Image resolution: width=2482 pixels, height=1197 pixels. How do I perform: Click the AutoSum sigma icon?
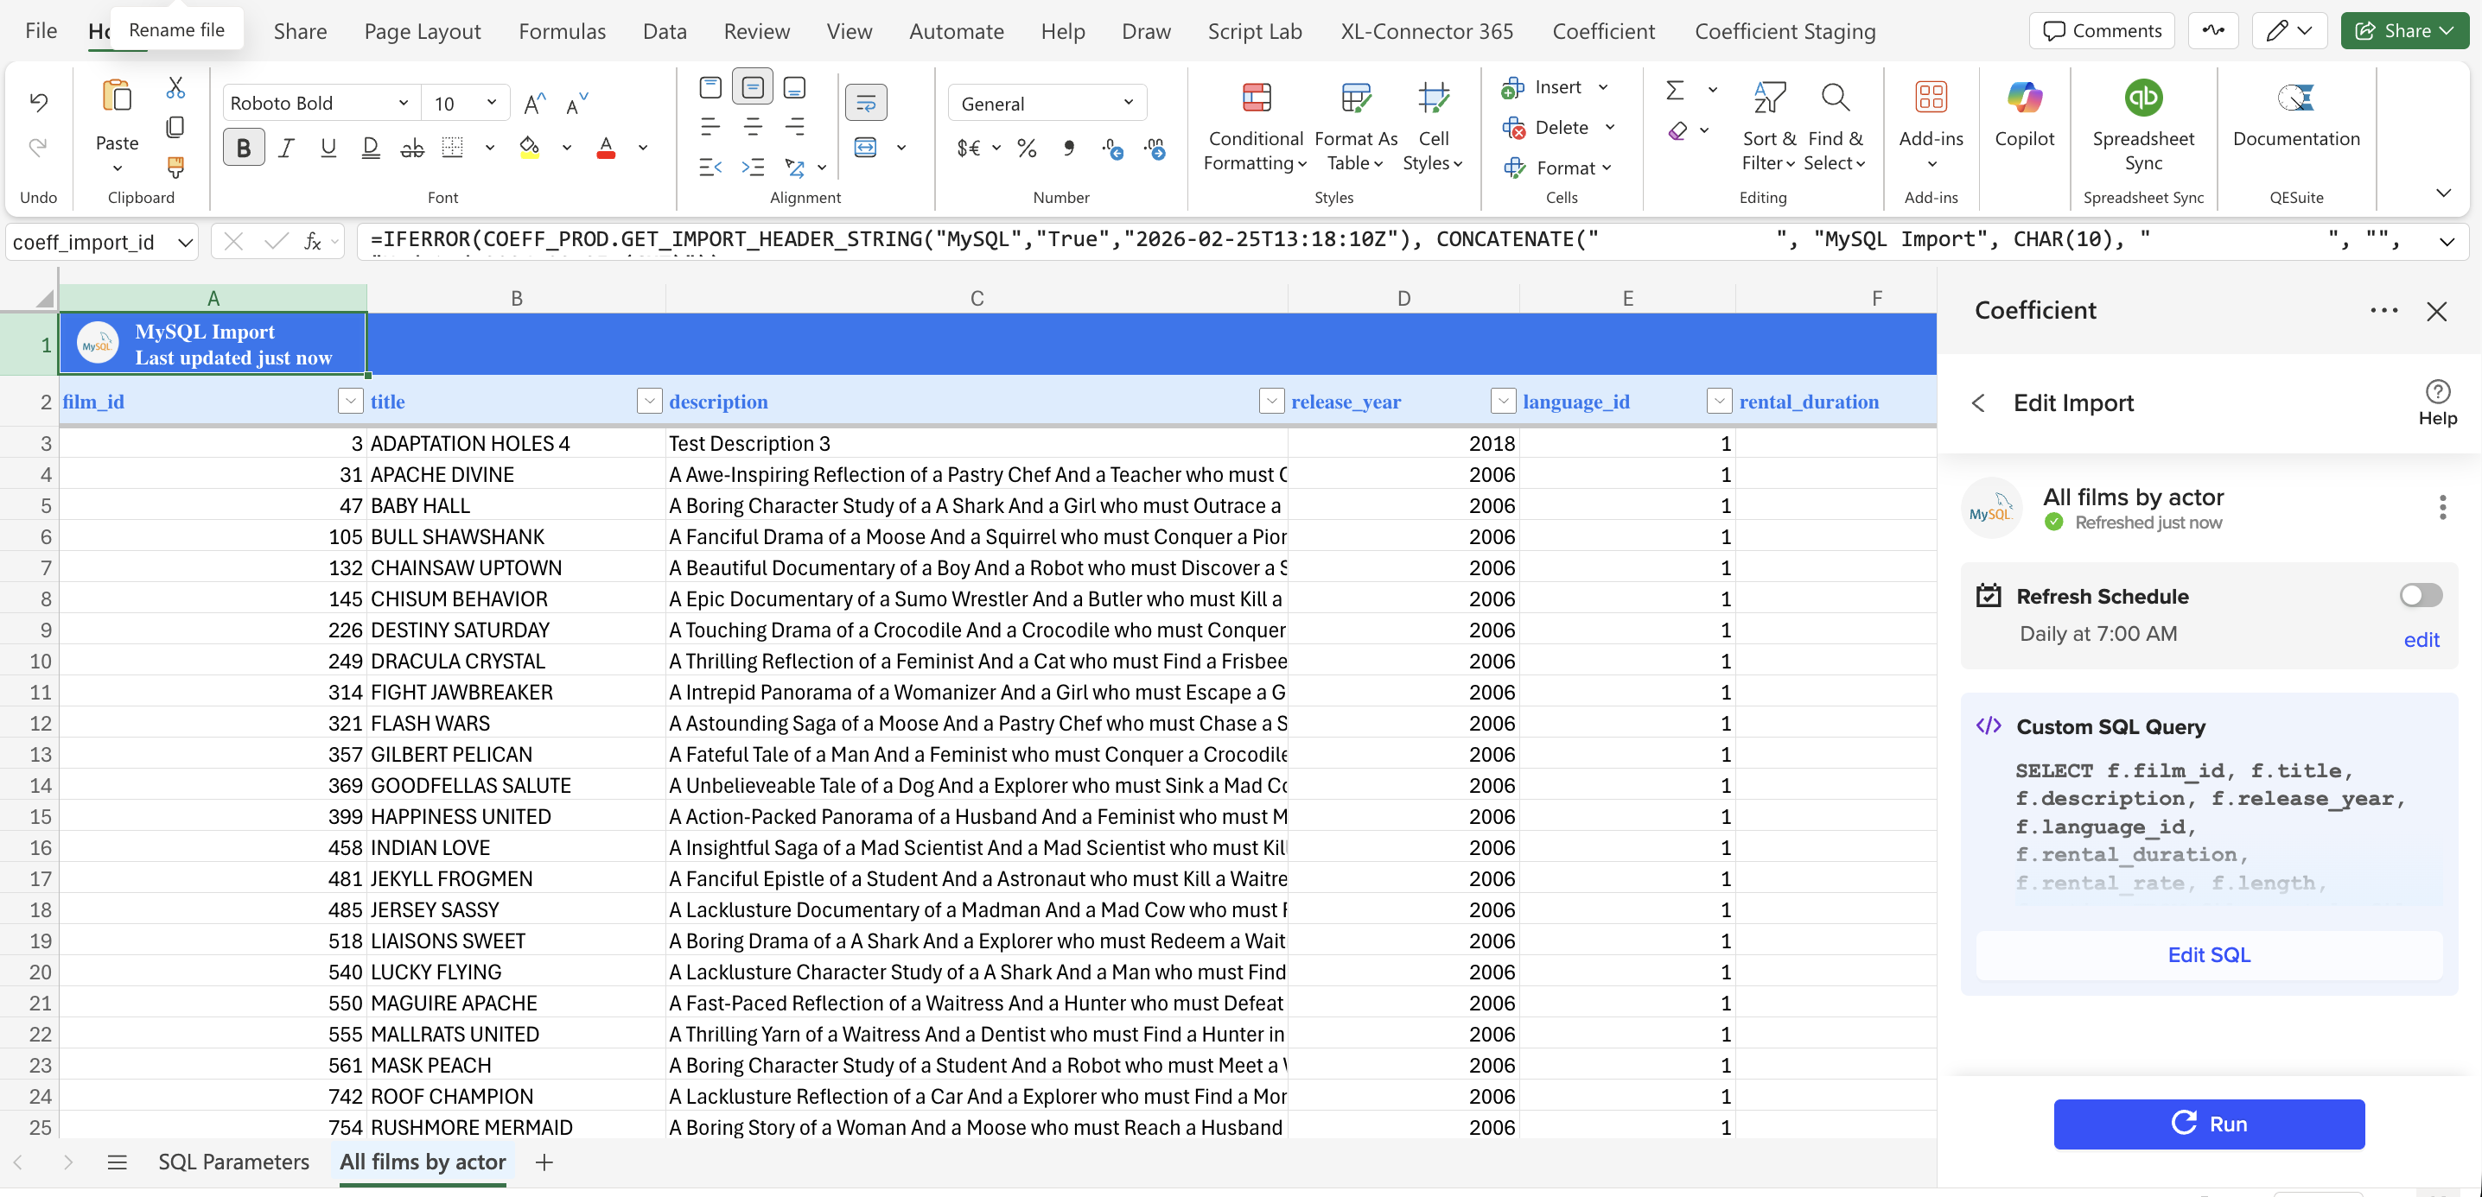[1675, 90]
